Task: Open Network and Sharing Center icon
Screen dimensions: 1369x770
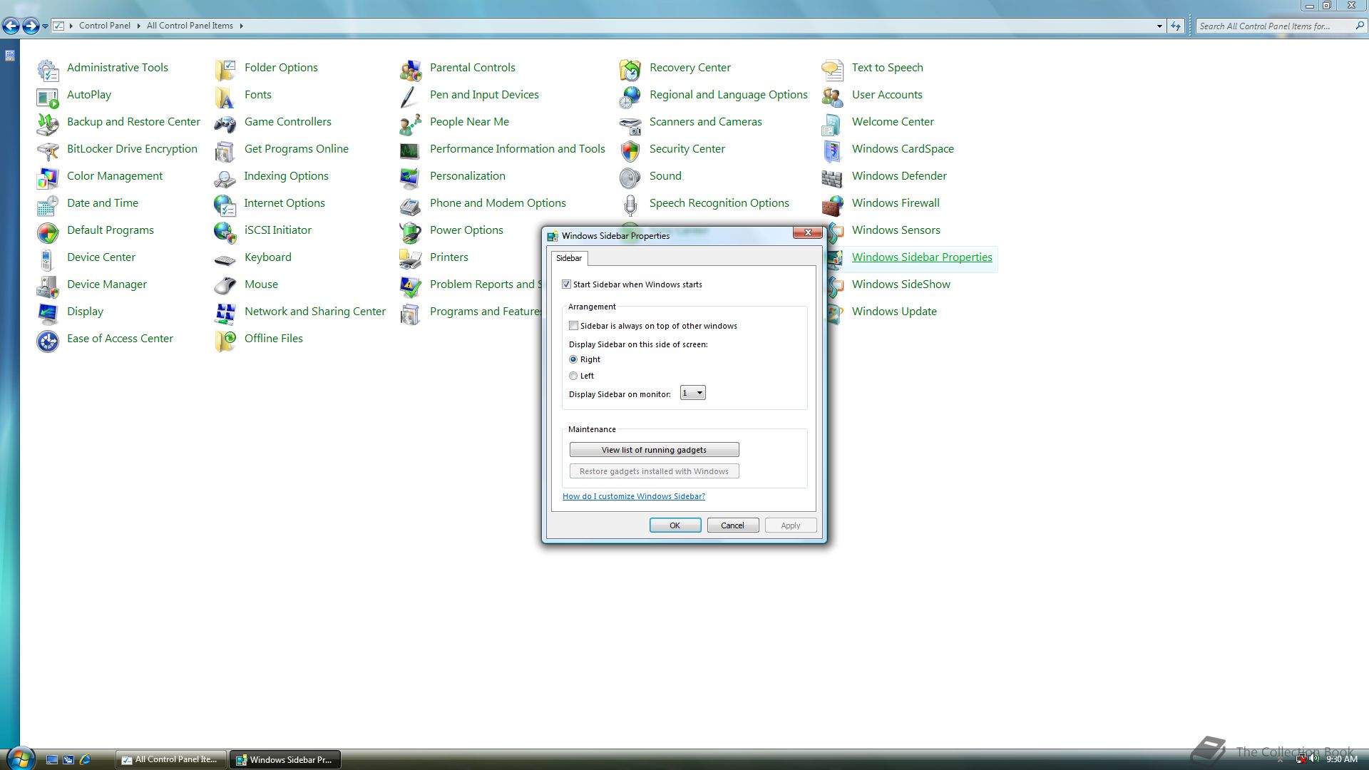Action: click(225, 314)
